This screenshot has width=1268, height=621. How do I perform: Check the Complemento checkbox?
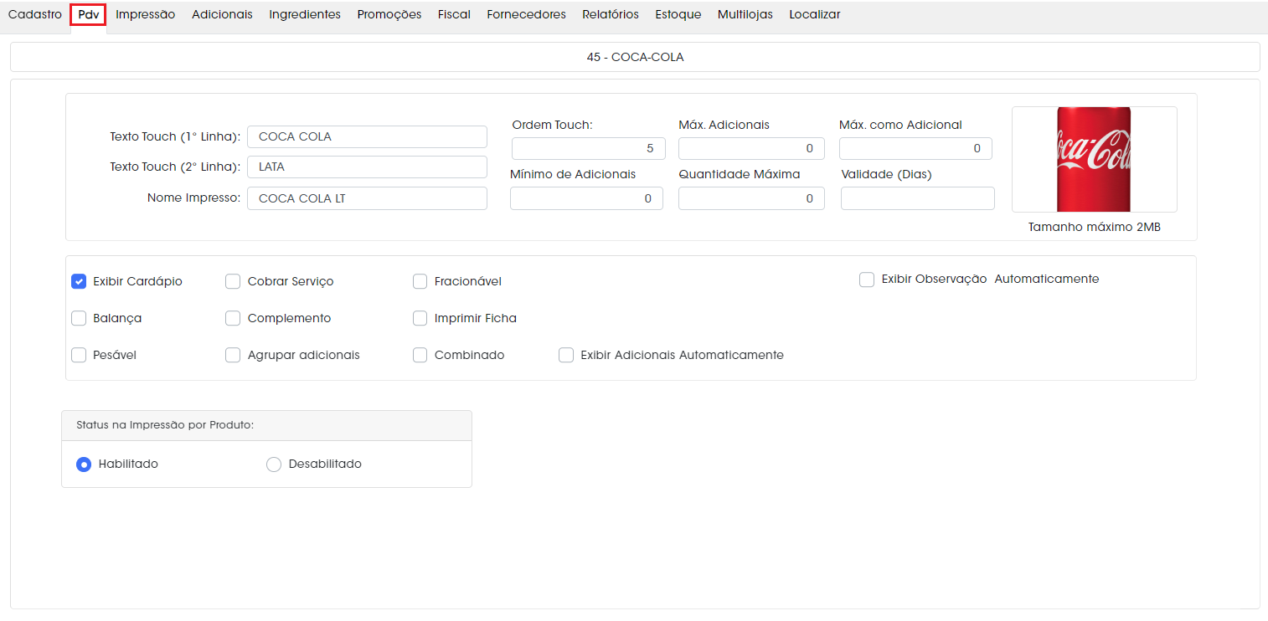point(233,318)
